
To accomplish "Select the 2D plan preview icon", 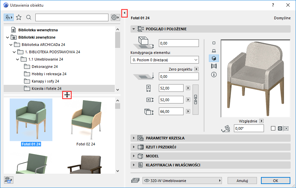I will [x=214, y=43].
